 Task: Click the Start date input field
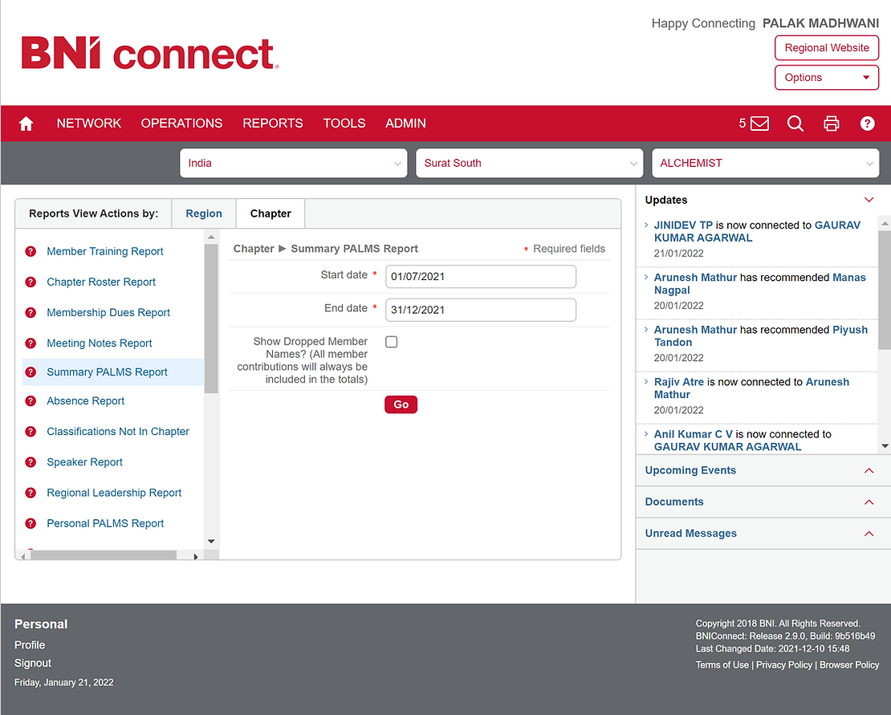pos(480,276)
